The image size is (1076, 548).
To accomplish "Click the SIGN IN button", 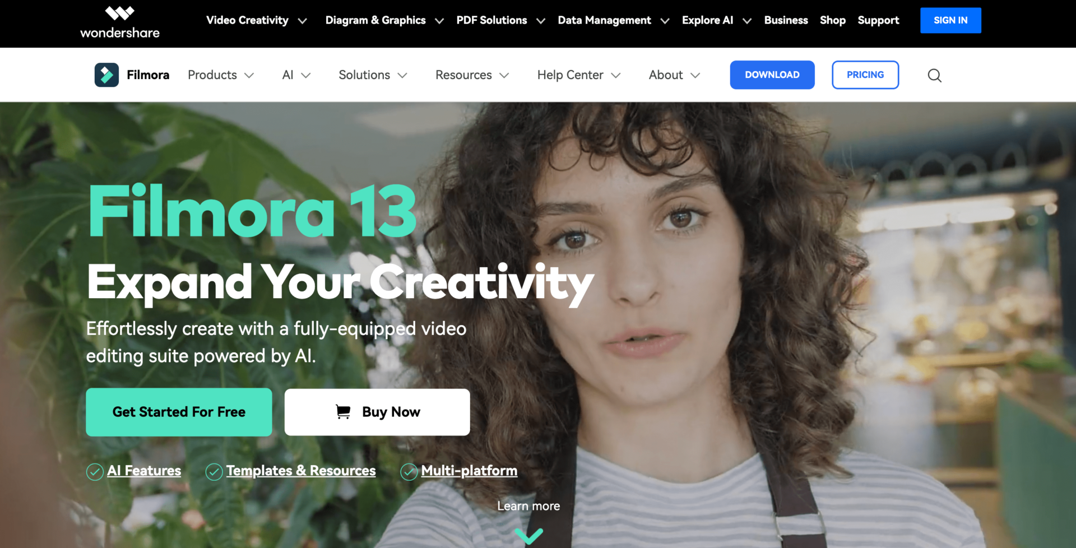I will [x=950, y=20].
